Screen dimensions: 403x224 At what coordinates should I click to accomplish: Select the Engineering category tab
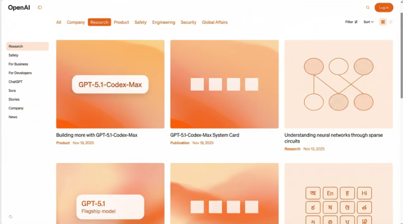(x=163, y=22)
